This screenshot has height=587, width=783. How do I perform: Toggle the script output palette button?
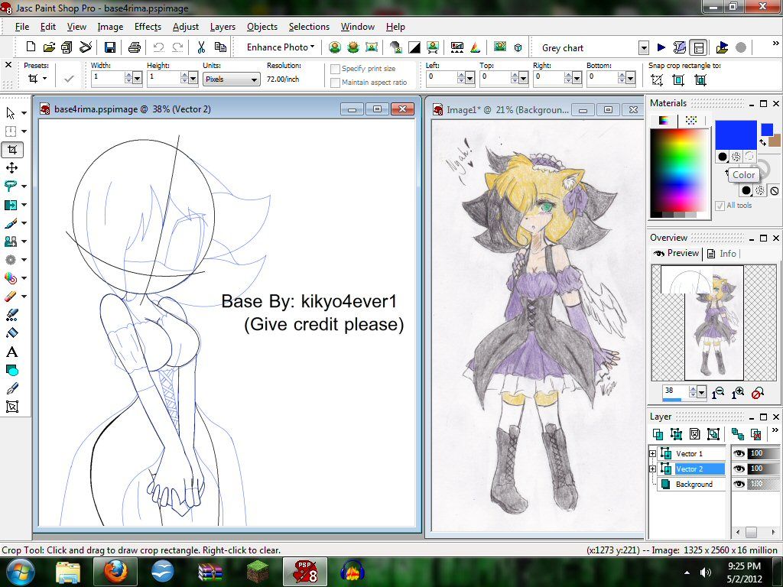[699, 47]
